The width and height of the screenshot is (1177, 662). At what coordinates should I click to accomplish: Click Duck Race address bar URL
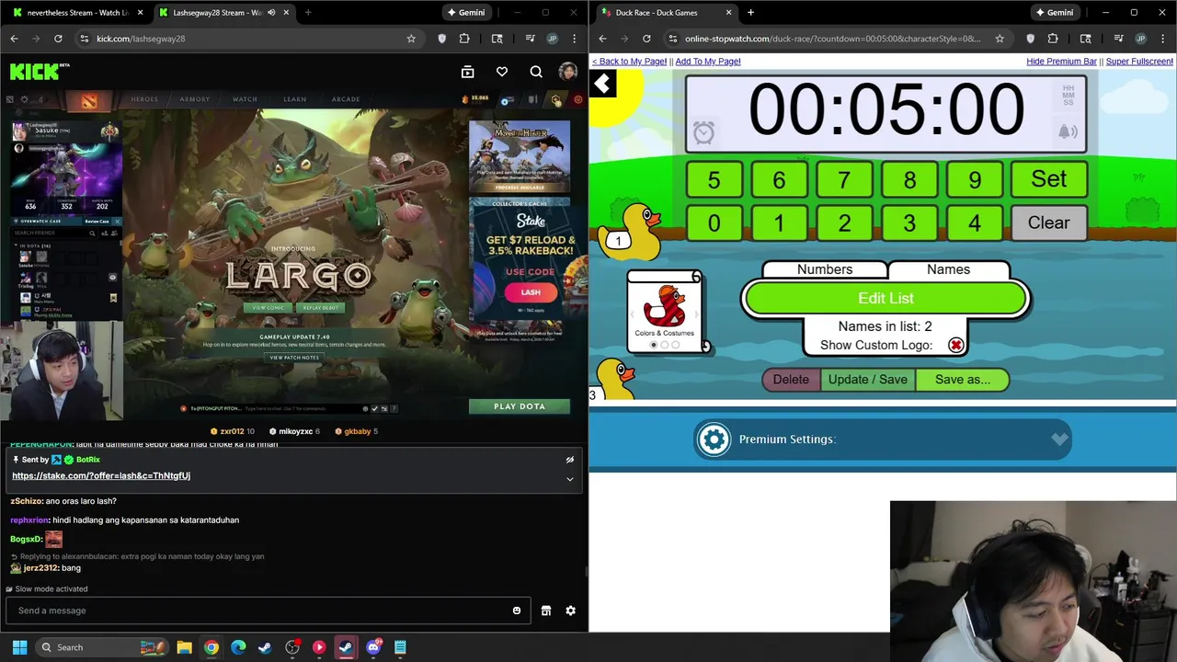[832, 39]
